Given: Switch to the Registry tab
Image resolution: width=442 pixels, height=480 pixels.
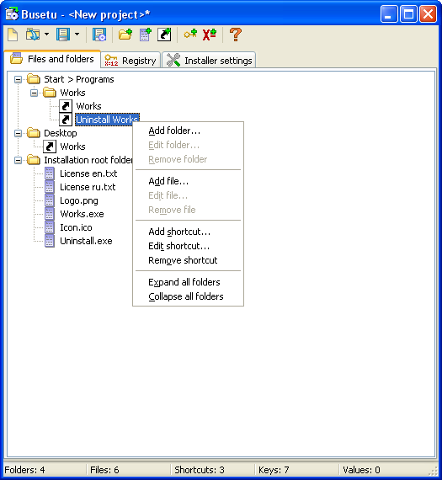Looking at the screenshot, I should (x=130, y=61).
